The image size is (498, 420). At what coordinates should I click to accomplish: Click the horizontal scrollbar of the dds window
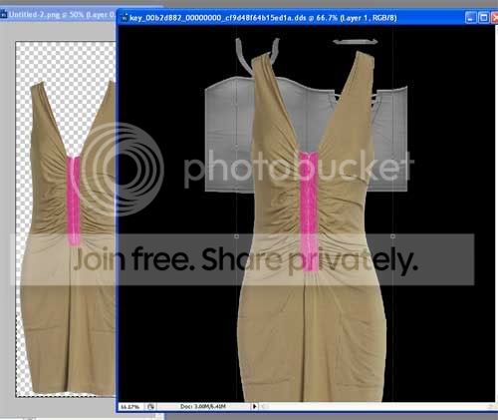click(376, 406)
